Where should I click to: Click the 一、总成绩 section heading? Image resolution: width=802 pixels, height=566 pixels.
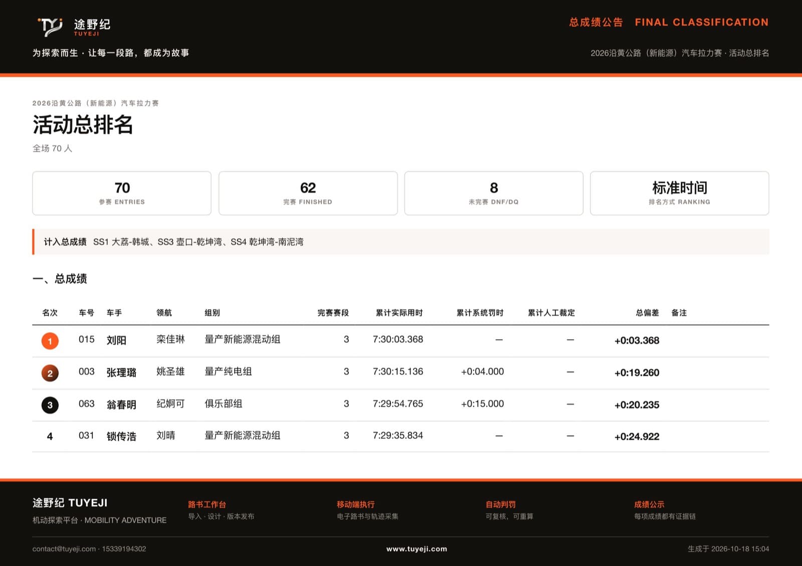coord(60,279)
